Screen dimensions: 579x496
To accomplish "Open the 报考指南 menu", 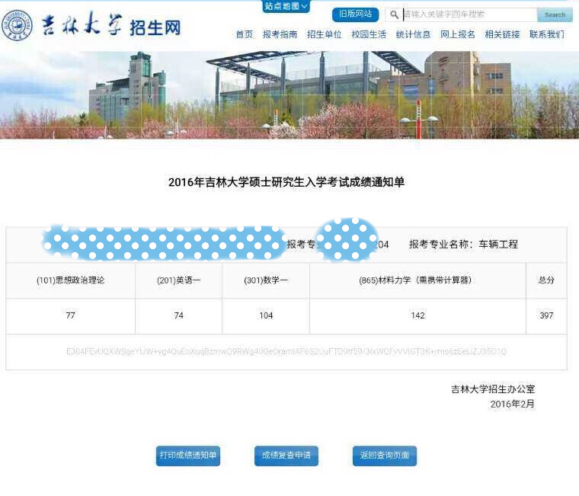I will coord(280,34).
